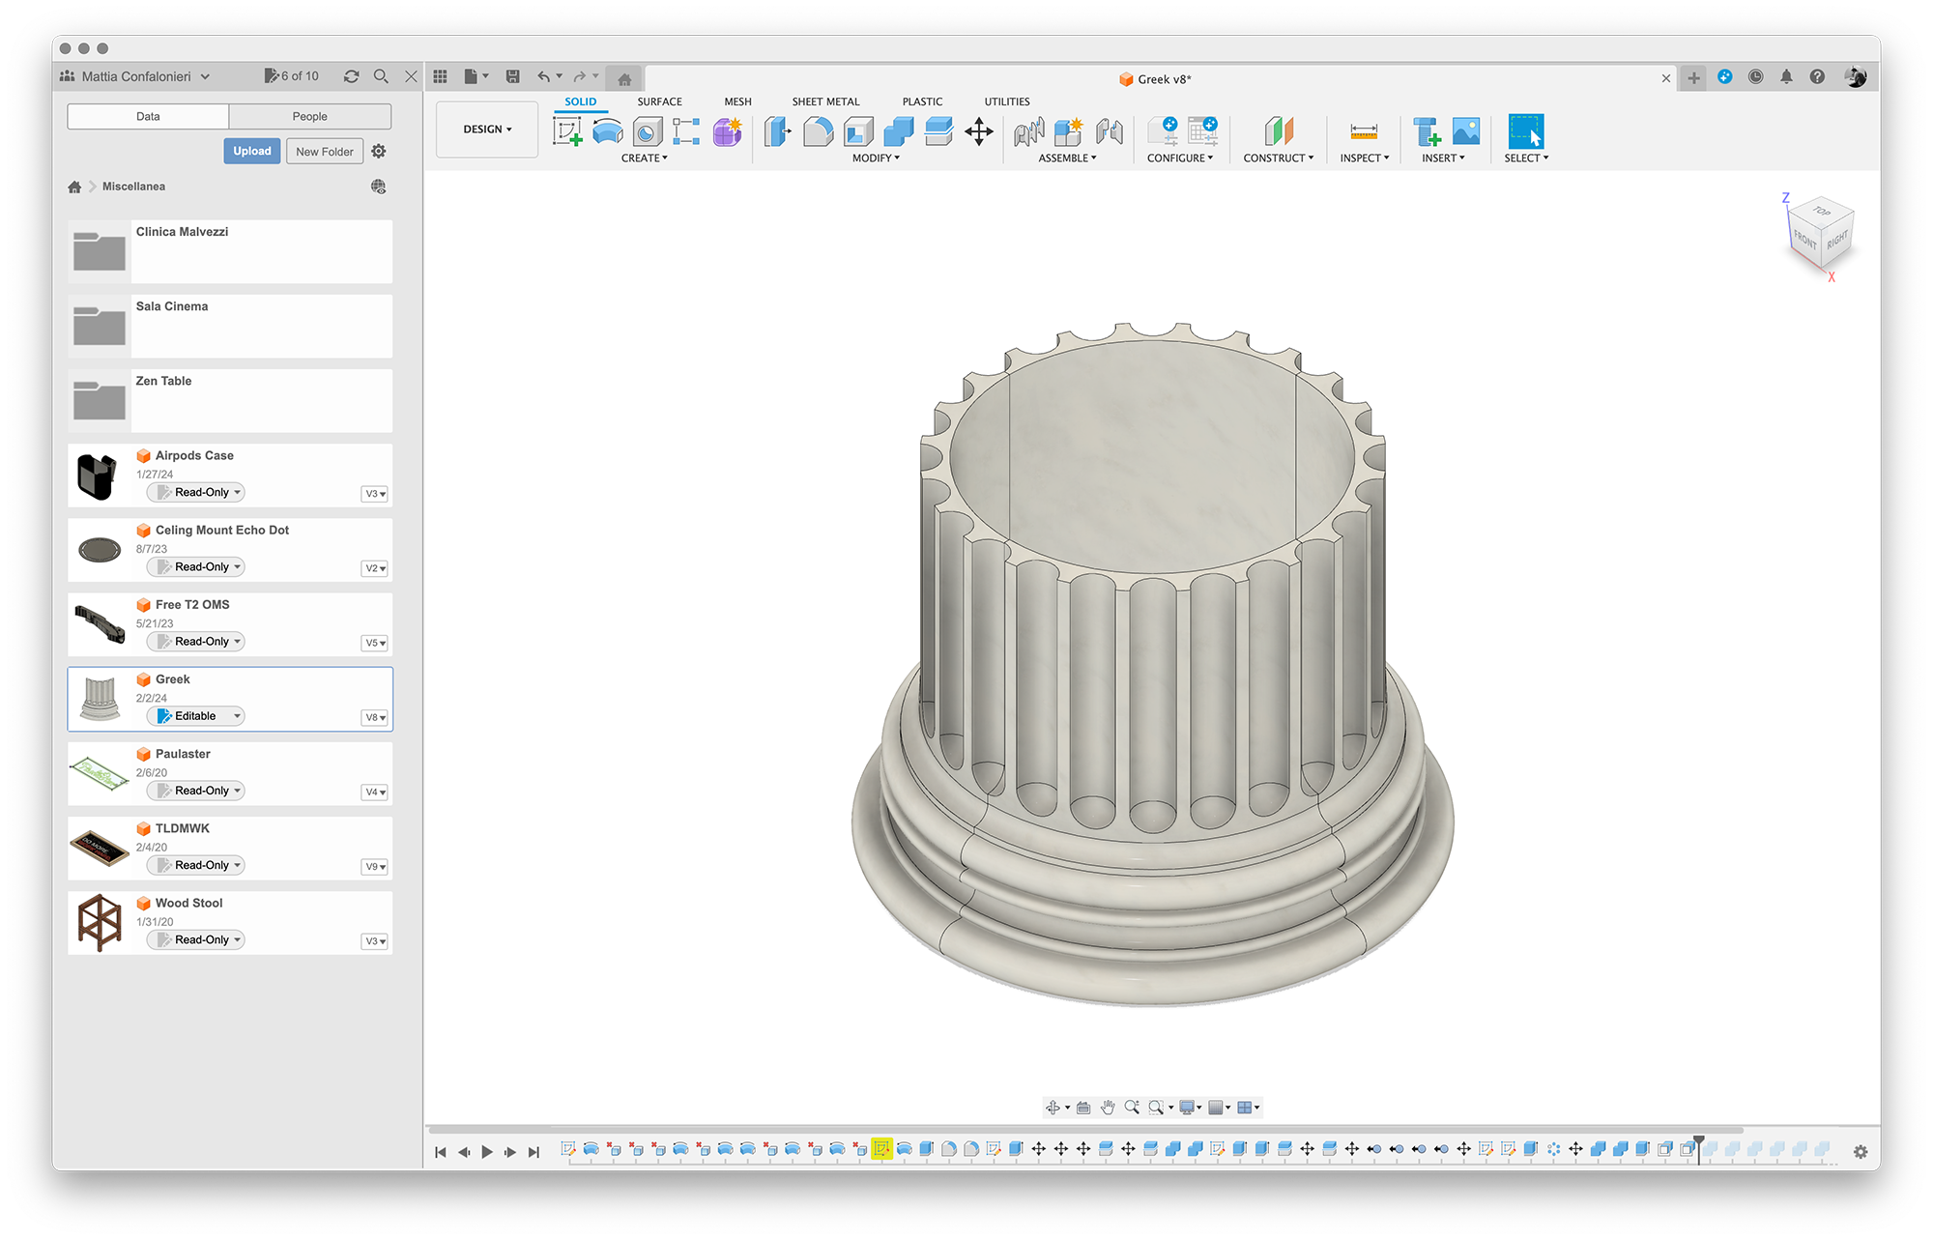
Task: Click the Upload button
Action: coord(251,151)
